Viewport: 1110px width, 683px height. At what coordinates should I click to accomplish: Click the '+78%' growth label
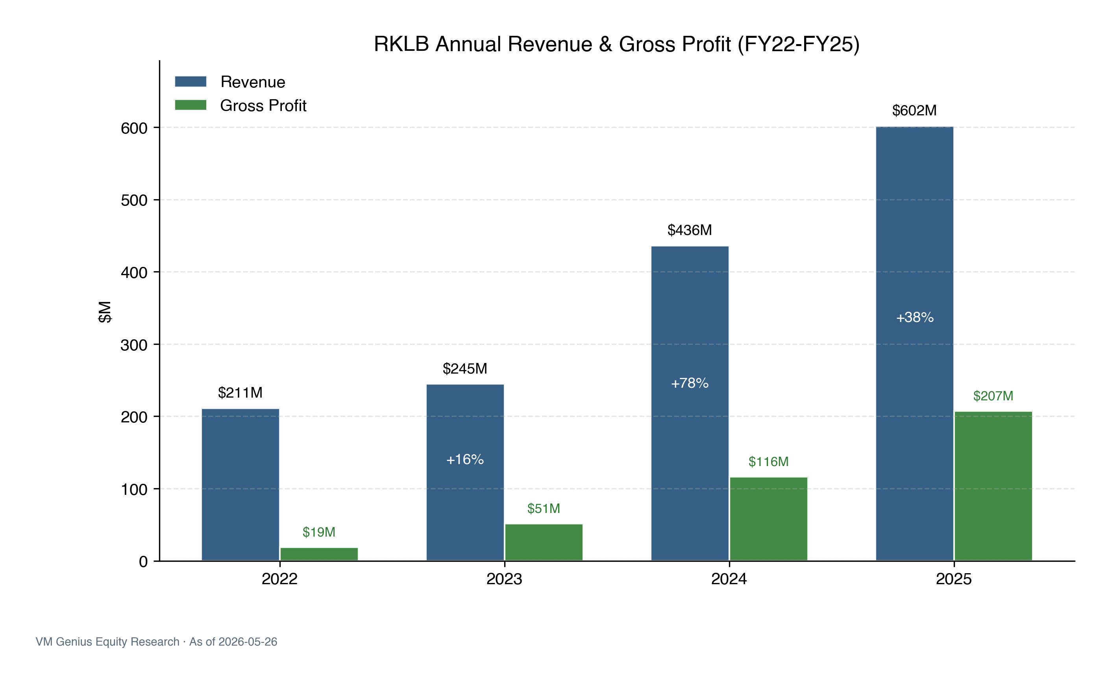[x=690, y=383]
